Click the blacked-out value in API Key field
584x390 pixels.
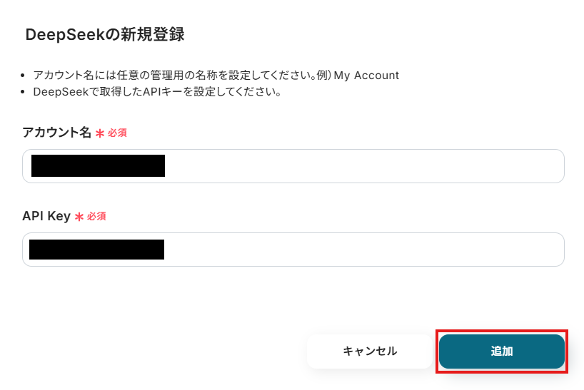coord(96,250)
